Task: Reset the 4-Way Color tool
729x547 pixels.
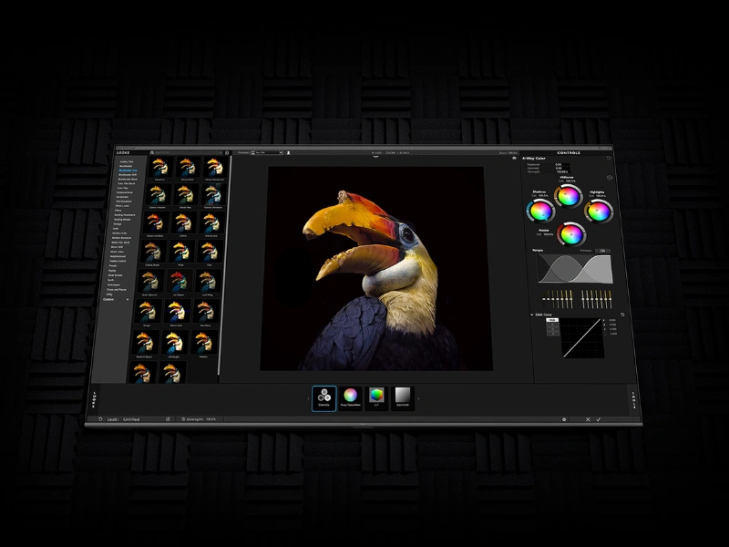Action: (608, 158)
